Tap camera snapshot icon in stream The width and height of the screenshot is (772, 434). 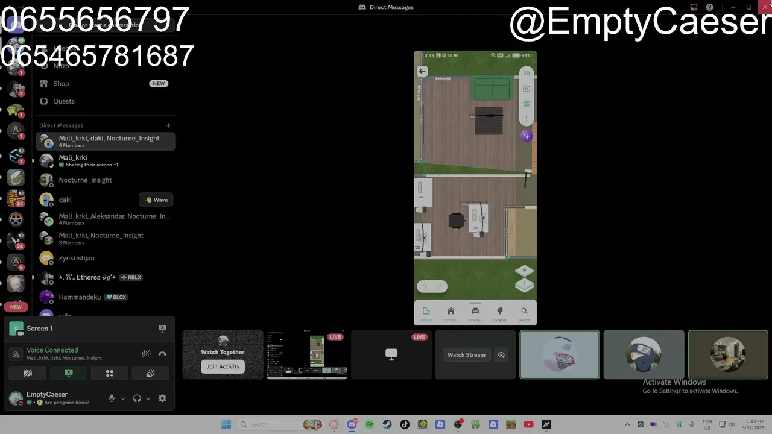pos(527,89)
